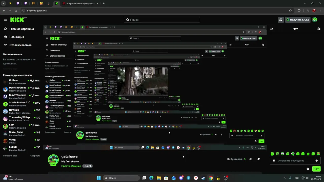The image size is (324, 182).
Task: Click the user icon next to share
Action: (258, 159)
